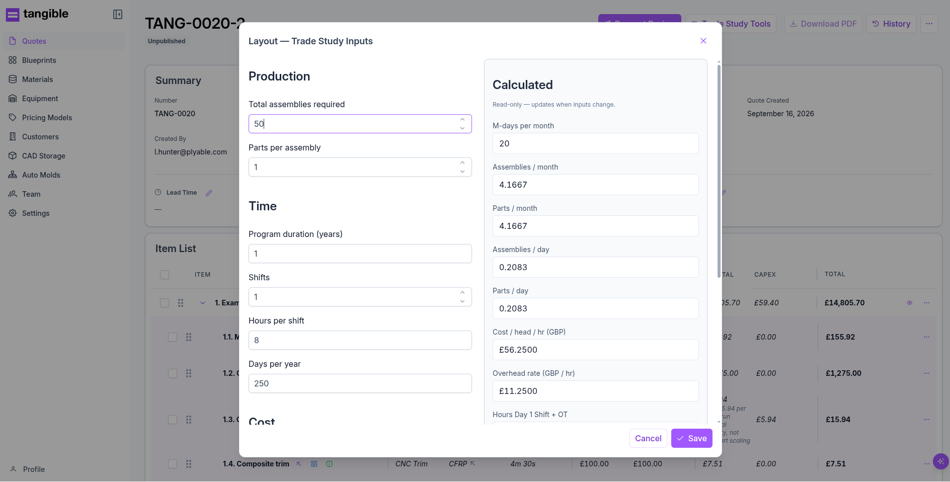Click the AI assistant sparkle icon

click(940, 461)
